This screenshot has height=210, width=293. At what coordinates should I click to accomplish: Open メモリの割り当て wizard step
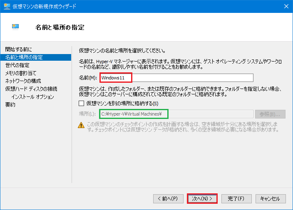[x=21, y=73]
